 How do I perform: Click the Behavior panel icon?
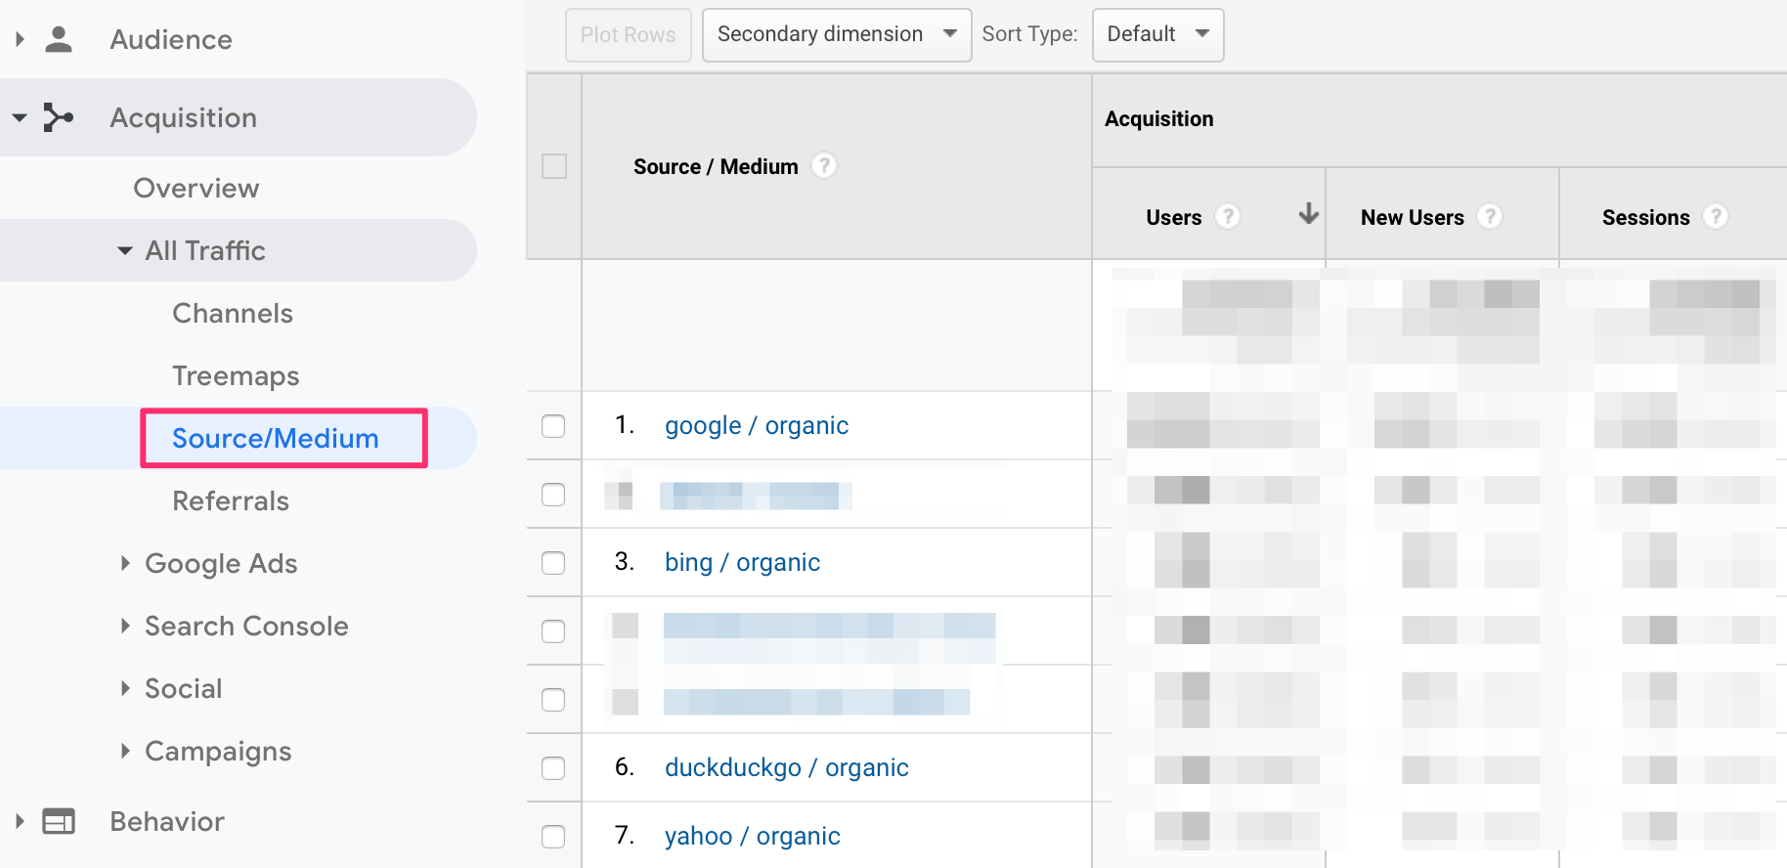point(59,821)
